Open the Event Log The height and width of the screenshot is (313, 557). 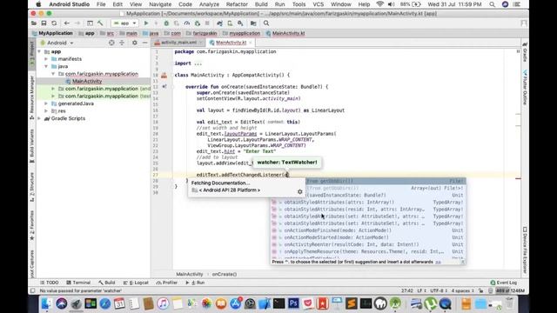point(504,283)
